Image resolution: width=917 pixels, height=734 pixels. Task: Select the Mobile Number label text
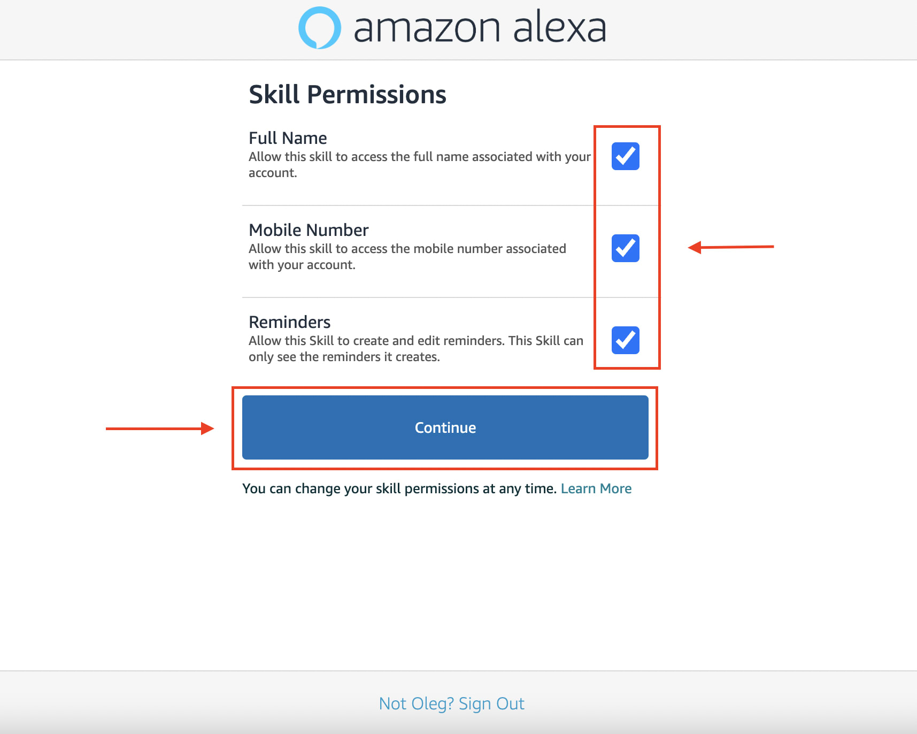click(309, 230)
